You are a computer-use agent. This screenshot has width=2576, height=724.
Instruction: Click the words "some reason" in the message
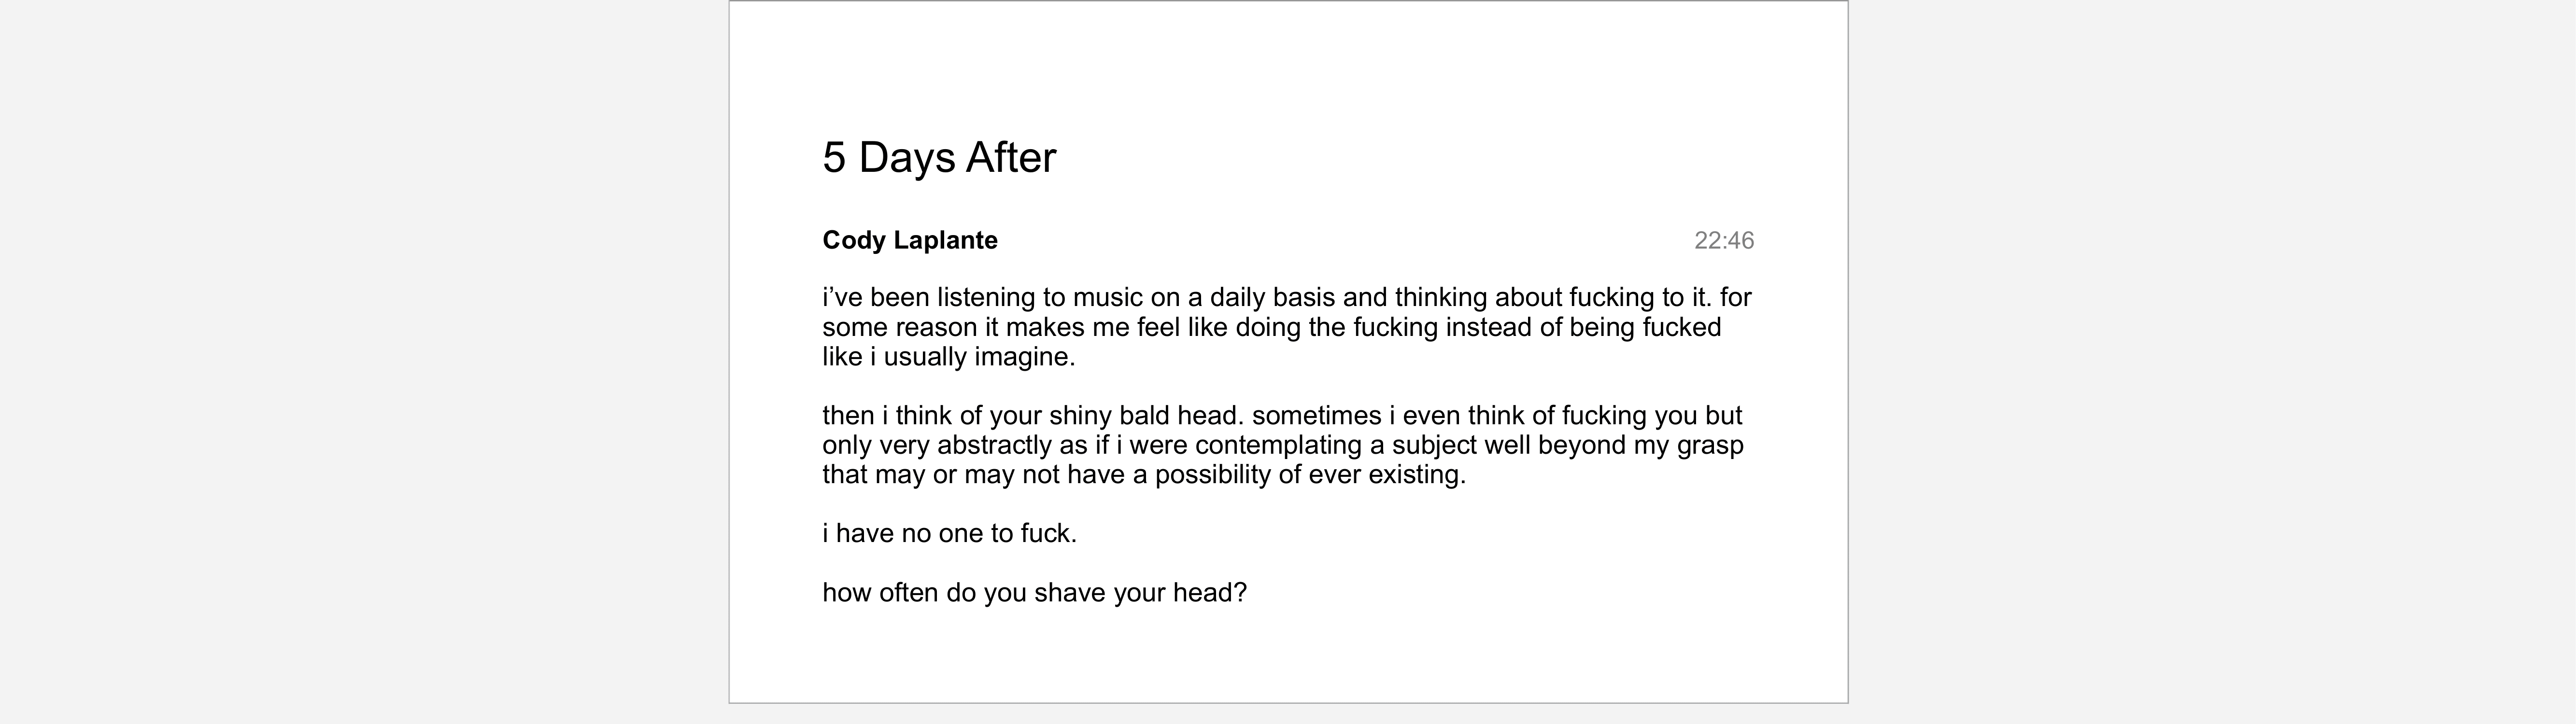(899, 327)
